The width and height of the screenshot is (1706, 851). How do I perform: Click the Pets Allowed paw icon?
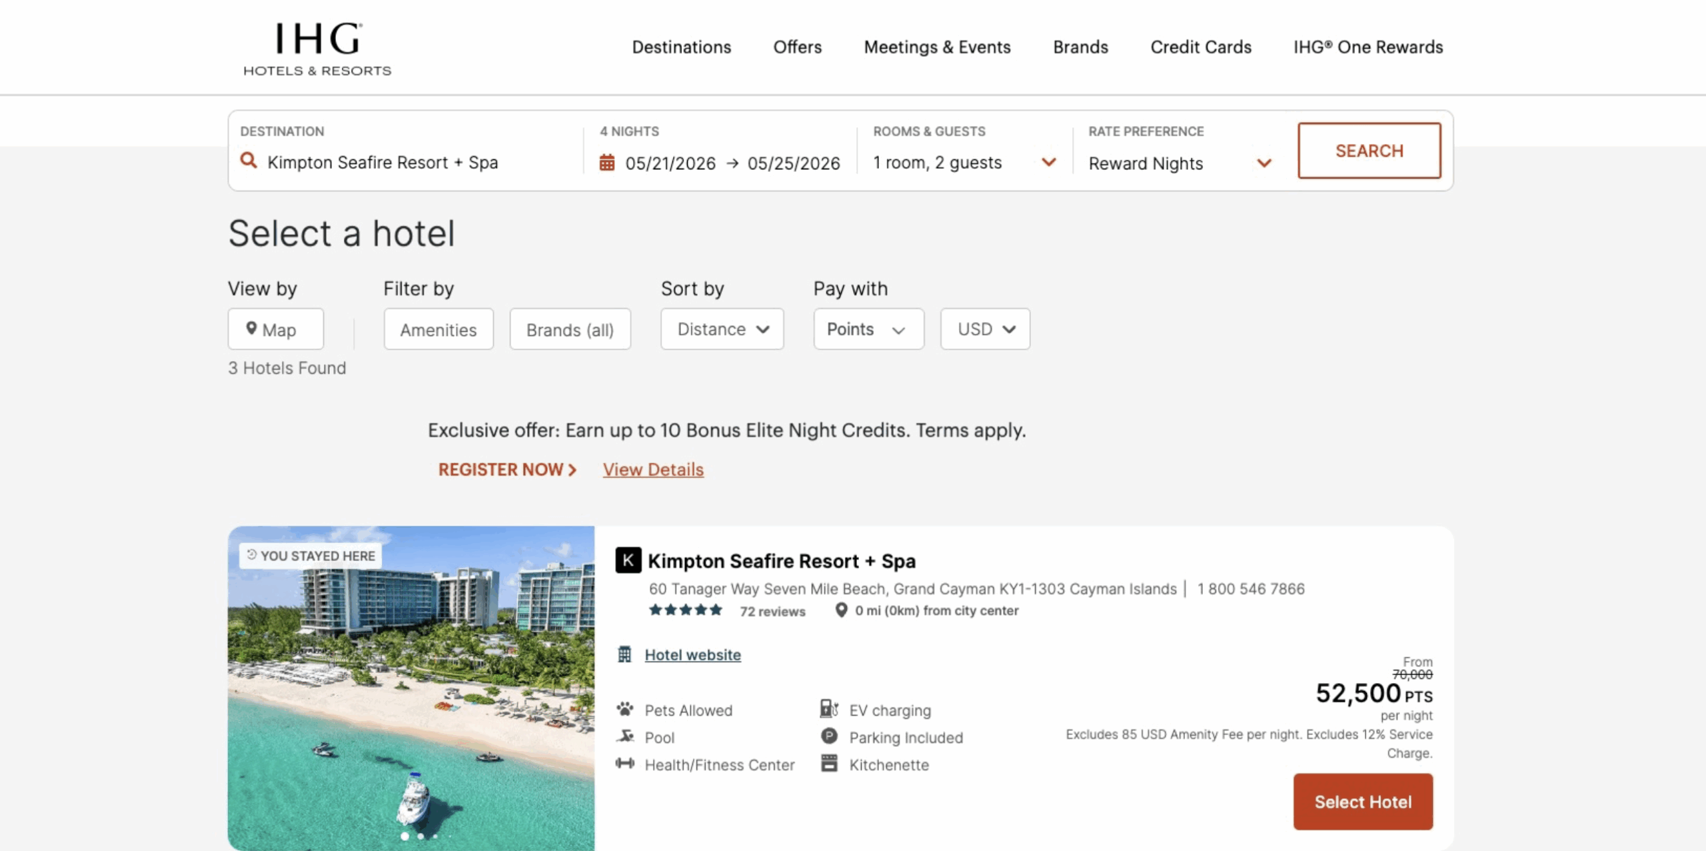[624, 709]
